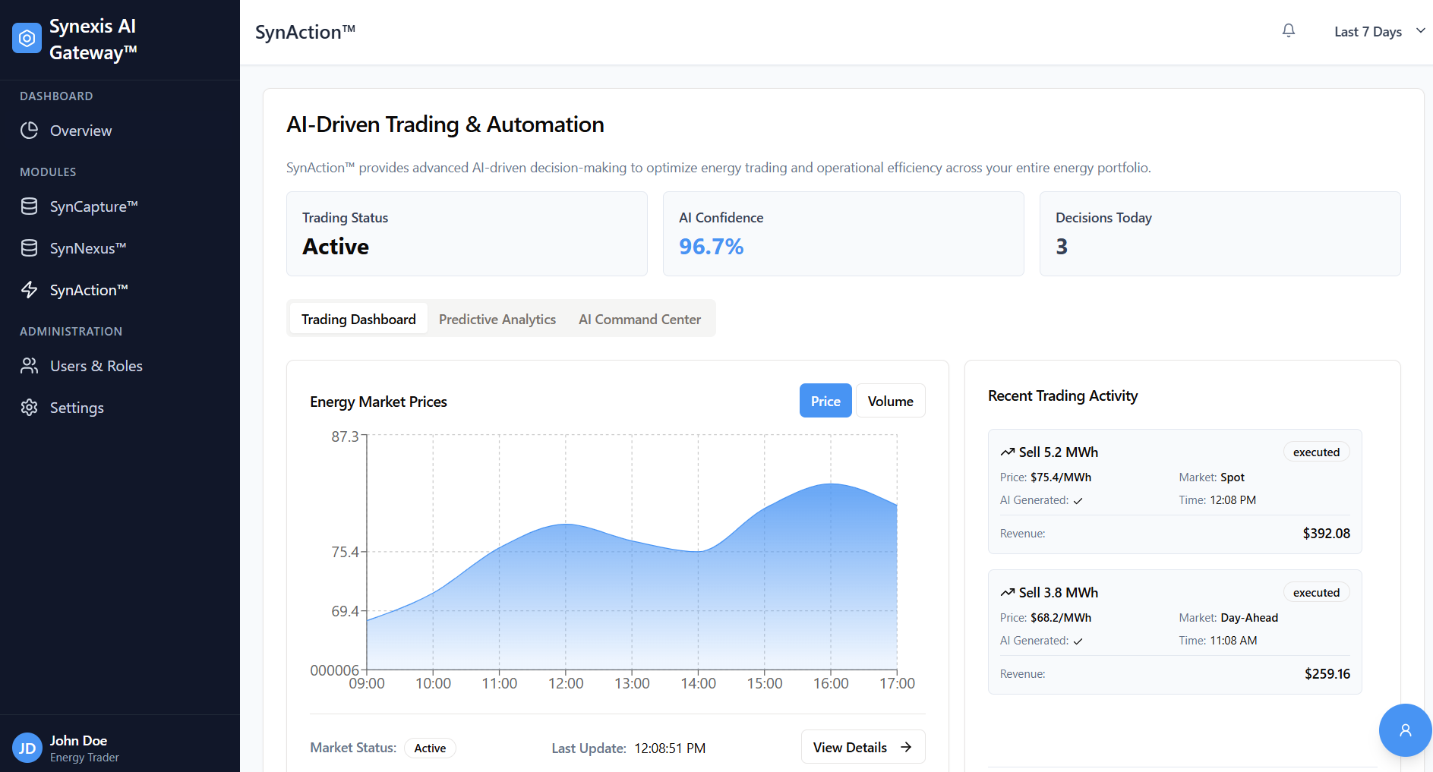Click the $259.16 revenue value
Screen dimensions: 1433x772
point(1327,674)
